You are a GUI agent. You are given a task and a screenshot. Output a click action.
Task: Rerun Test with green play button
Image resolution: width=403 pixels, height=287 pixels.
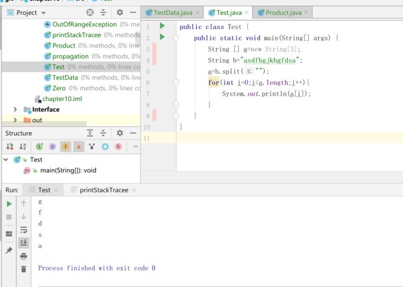coord(9,204)
